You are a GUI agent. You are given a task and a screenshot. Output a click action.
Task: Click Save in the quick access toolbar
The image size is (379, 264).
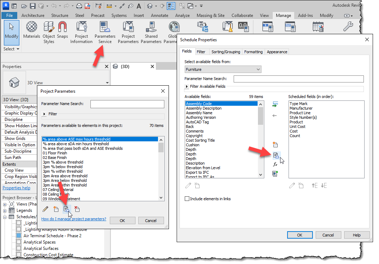[x=33, y=6]
